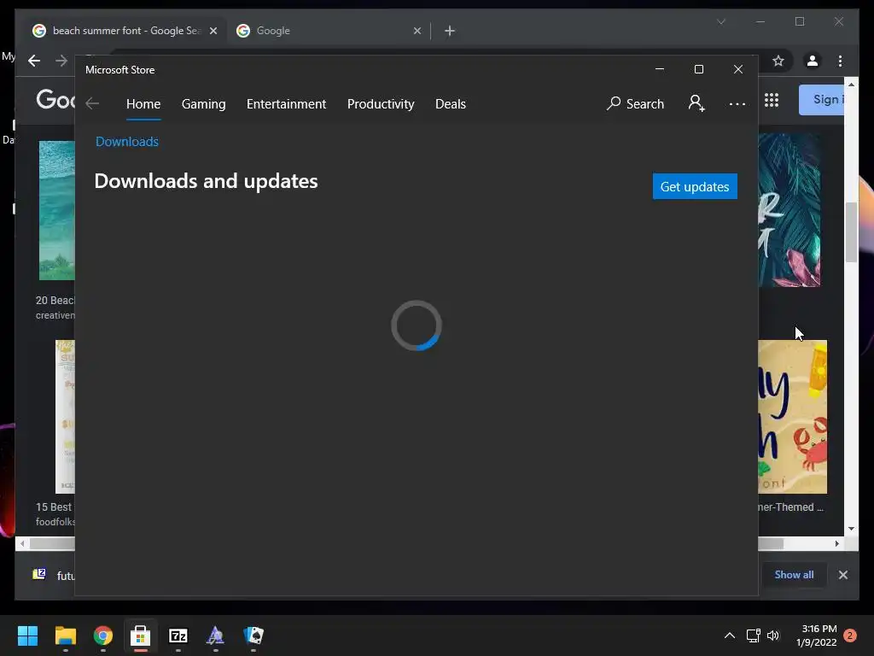
Task: Click Chrome tab search dropdown arrow
Action: pyautogui.click(x=720, y=21)
